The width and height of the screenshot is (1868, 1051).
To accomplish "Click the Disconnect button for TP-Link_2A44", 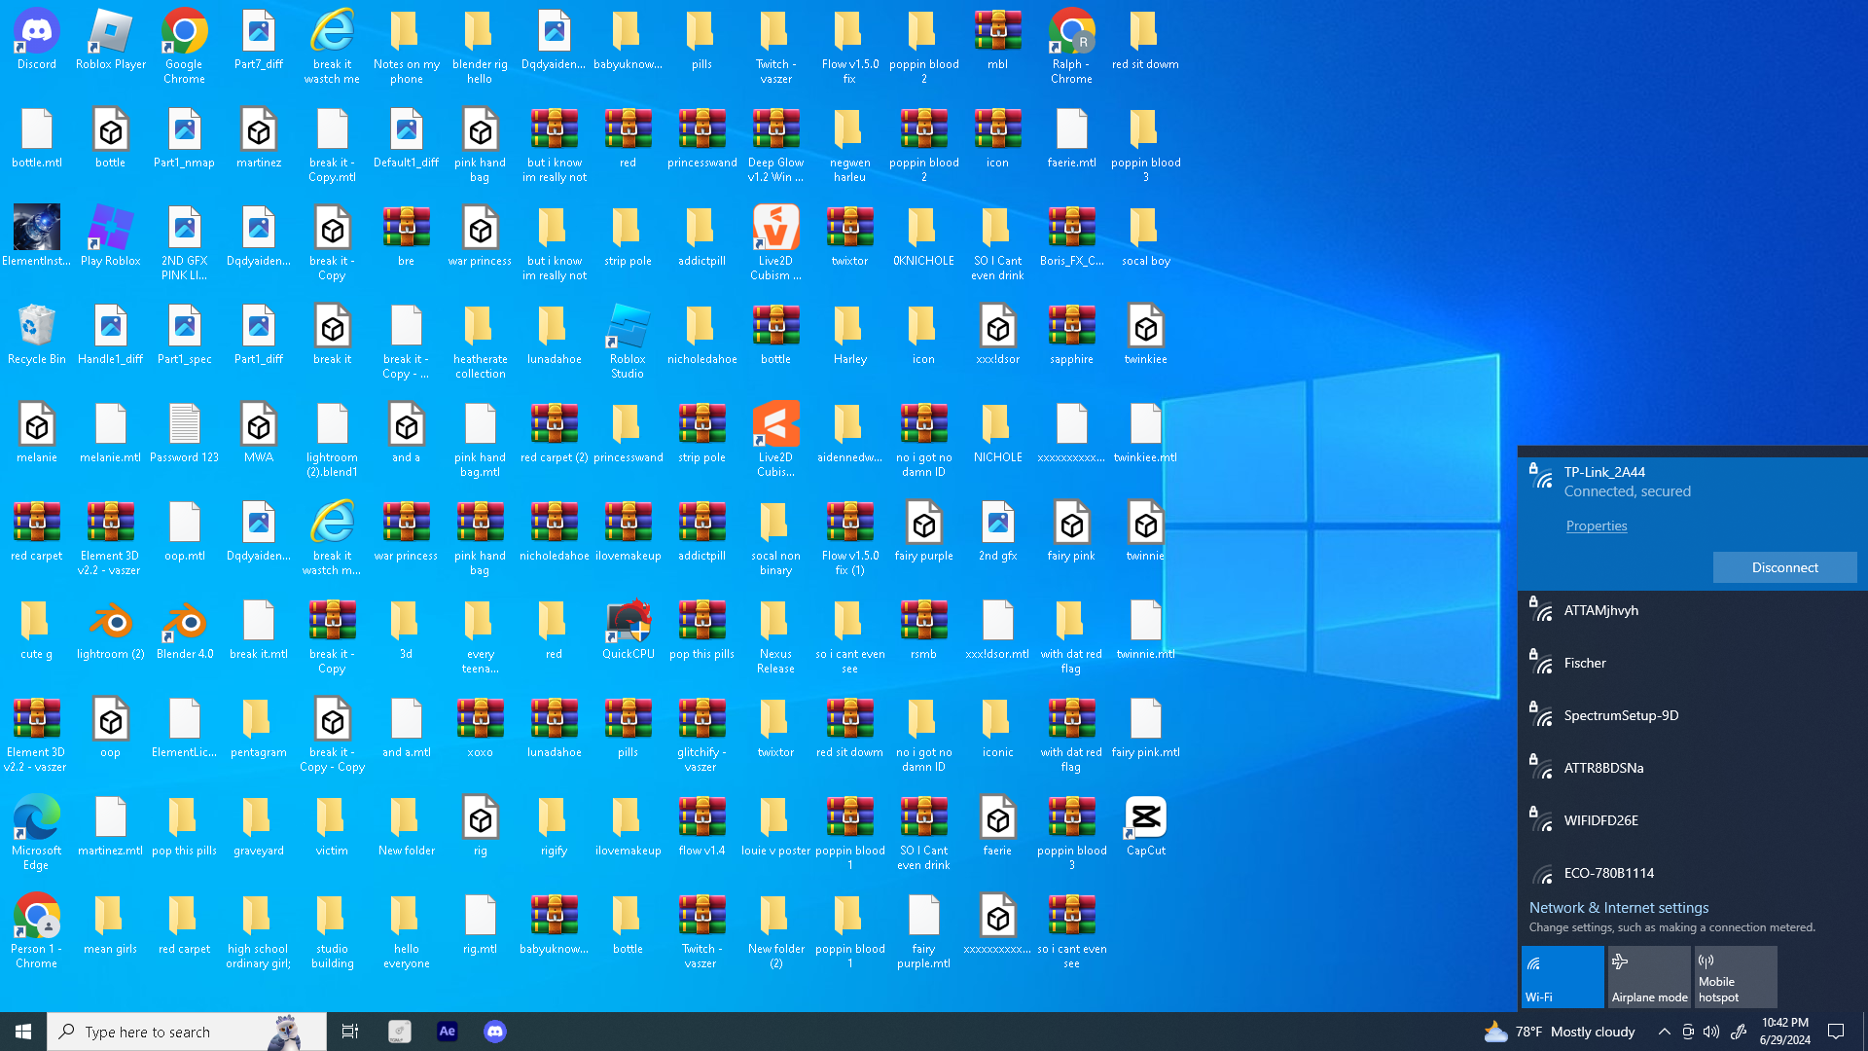I will coord(1784,567).
